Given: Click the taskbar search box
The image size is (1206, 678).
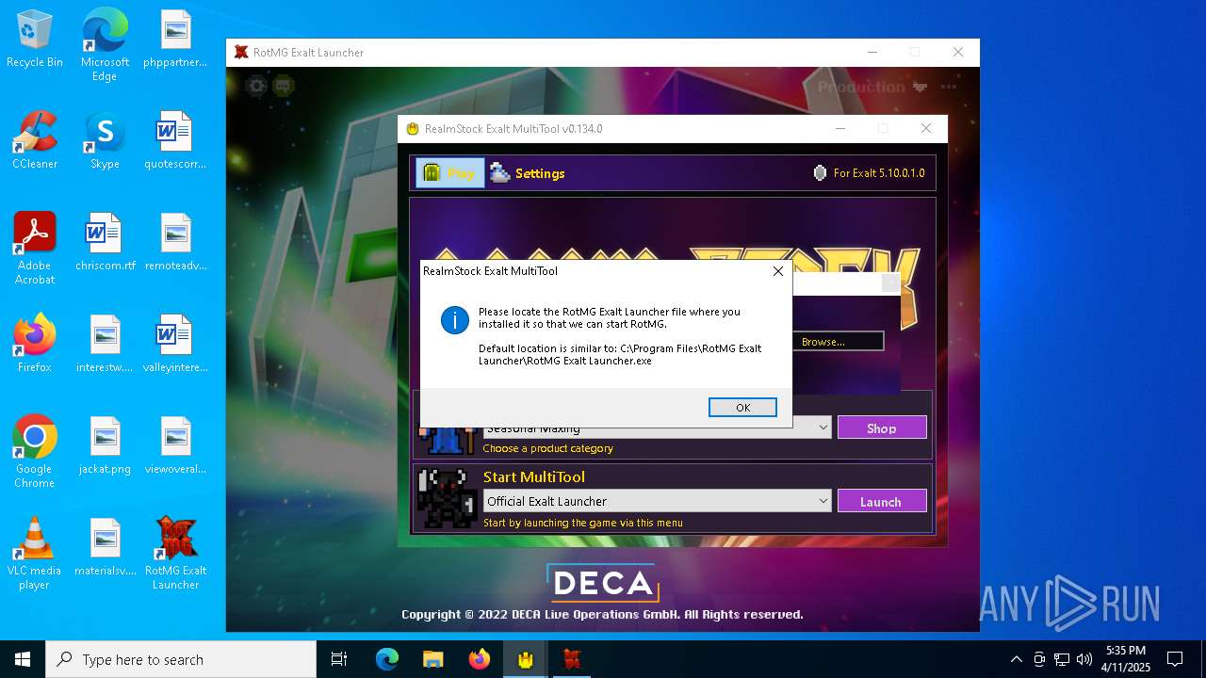Looking at the screenshot, I should (x=181, y=659).
